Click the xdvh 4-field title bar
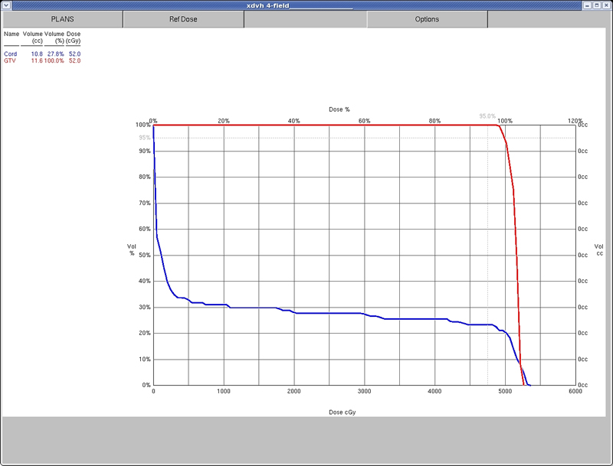Image resolution: width=613 pixels, height=466 pixels. click(x=306, y=5)
